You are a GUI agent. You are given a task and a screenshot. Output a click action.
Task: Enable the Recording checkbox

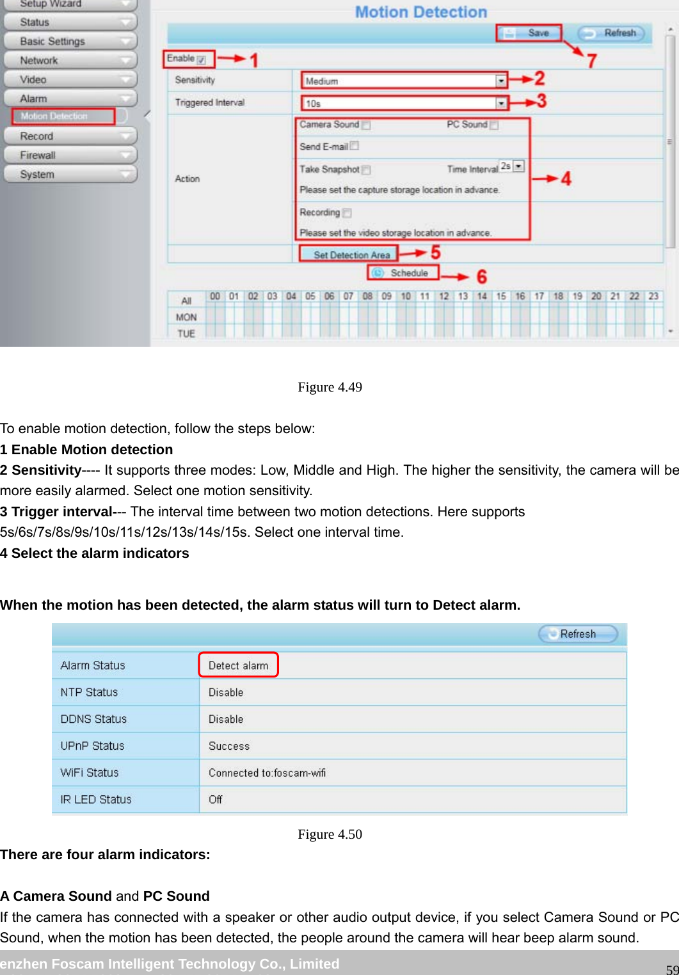(x=347, y=213)
